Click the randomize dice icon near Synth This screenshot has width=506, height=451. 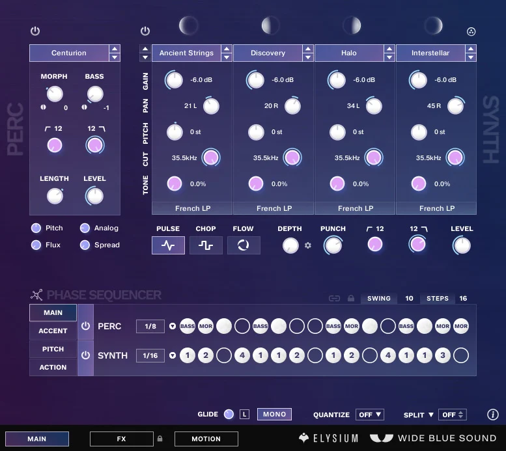click(x=471, y=31)
